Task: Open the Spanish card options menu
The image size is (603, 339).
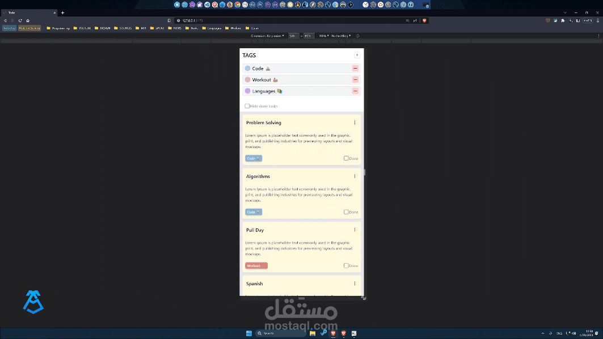Action: [355, 283]
